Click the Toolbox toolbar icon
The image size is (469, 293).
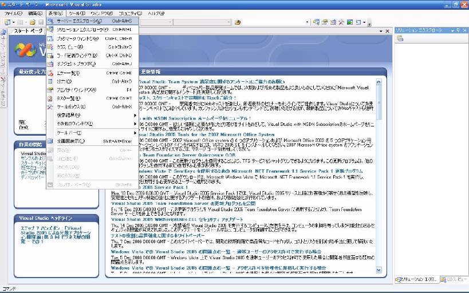pyautogui.click(x=341, y=22)
